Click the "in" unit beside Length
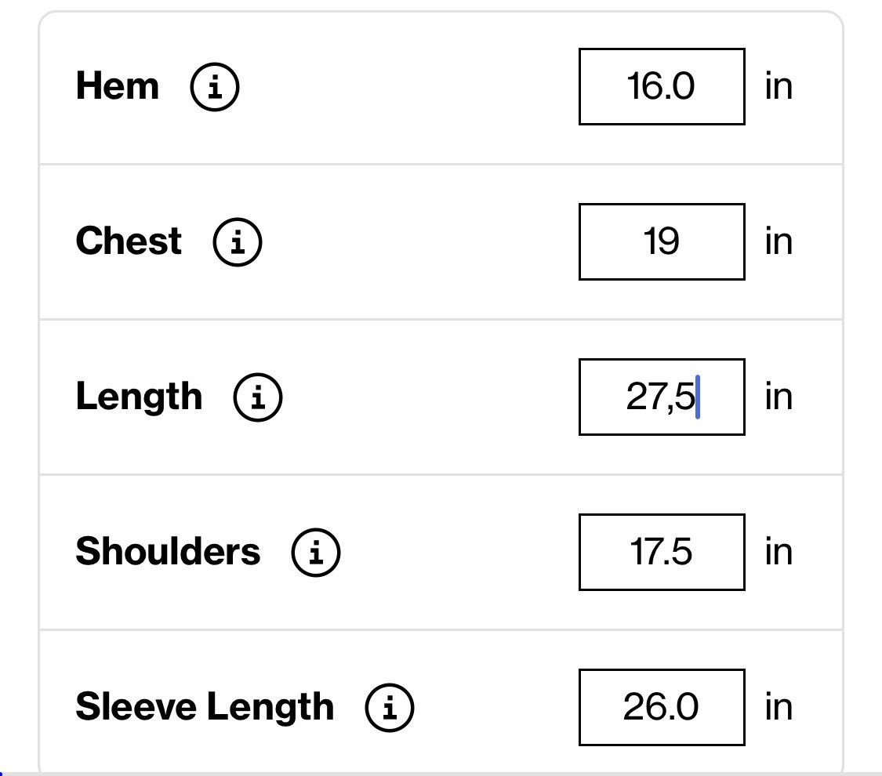This screenshot has width=882, height=776. (x=779, y=397)
